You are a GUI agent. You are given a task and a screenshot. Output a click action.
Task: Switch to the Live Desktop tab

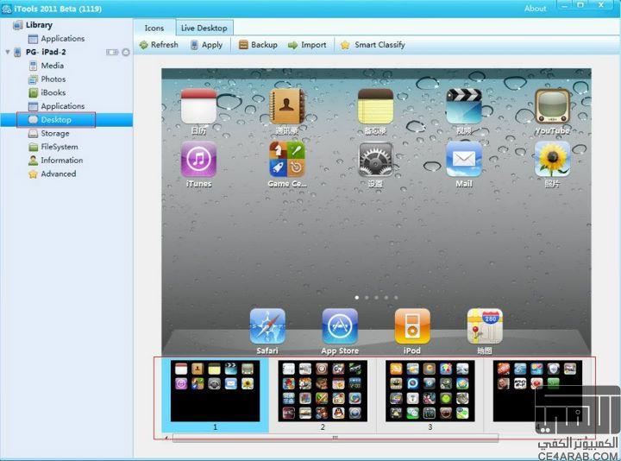click(204, 28)
